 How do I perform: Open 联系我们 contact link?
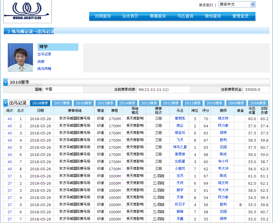206,5
